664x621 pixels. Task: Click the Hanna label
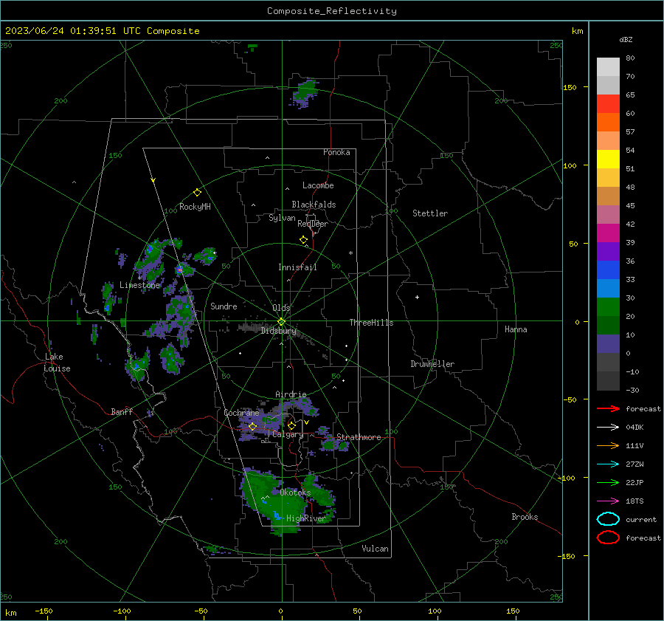pyautogui.click(x=516, y=329)
